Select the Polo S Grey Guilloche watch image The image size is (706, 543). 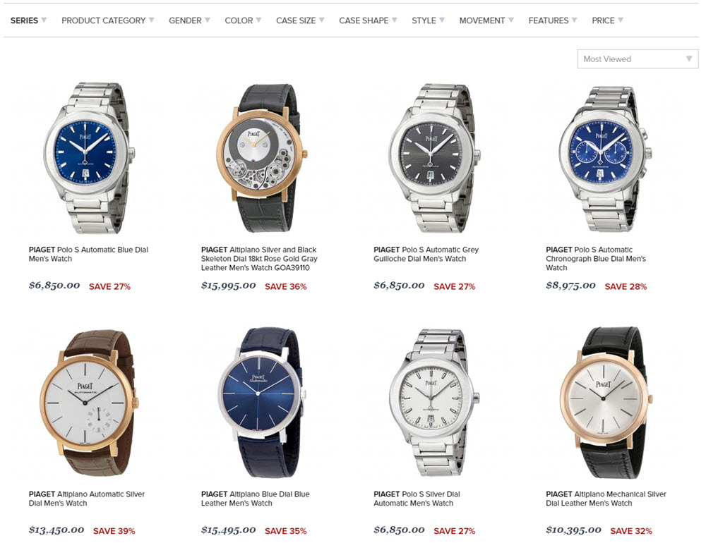434,157
